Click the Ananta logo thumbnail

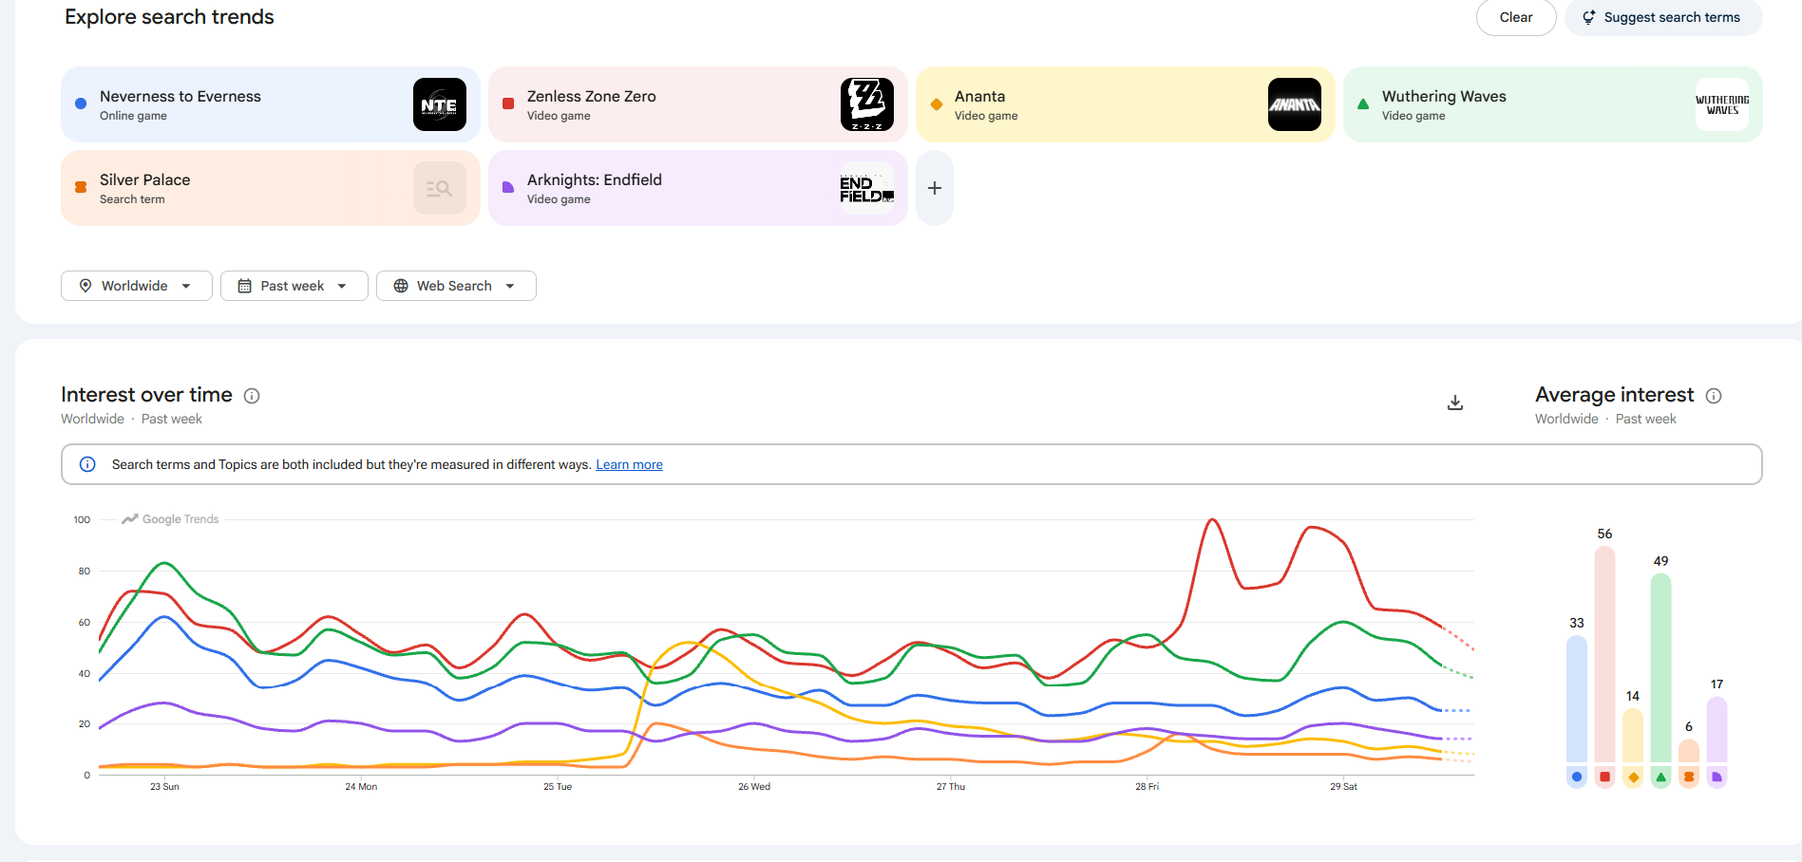pos(1295,104)
